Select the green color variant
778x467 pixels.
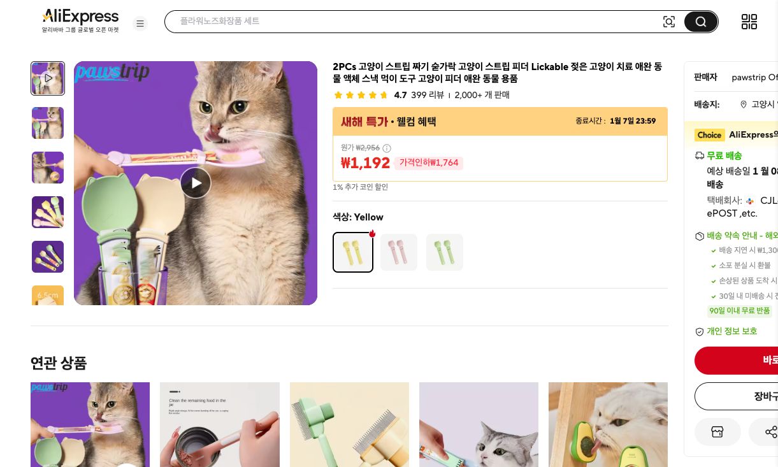(444, 252)
